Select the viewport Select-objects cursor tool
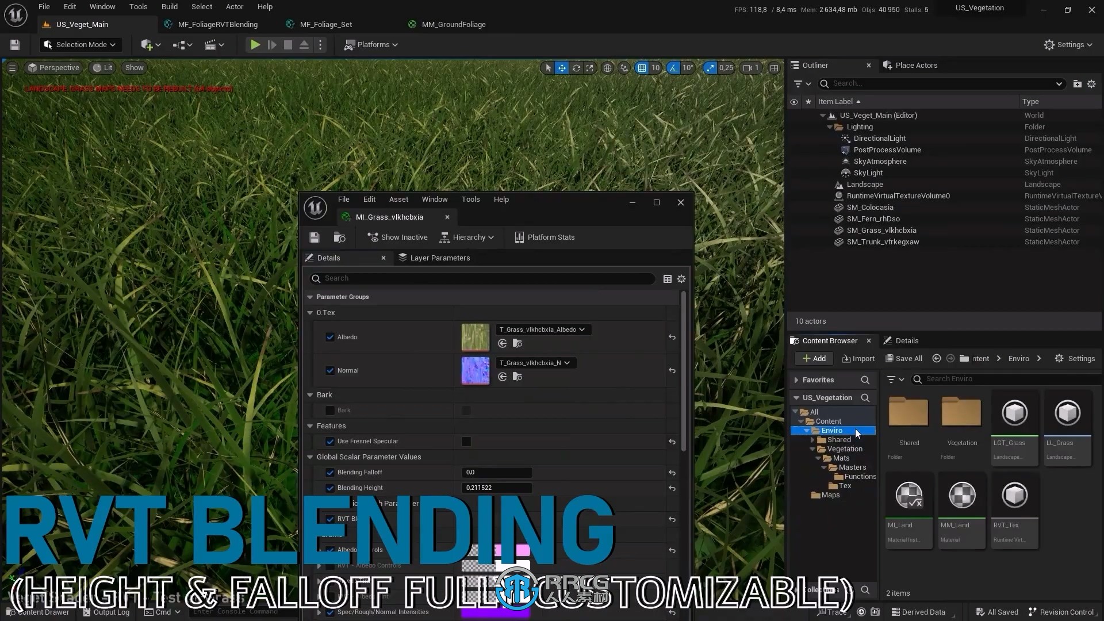The image size is (1104, 621). point(548,68)
